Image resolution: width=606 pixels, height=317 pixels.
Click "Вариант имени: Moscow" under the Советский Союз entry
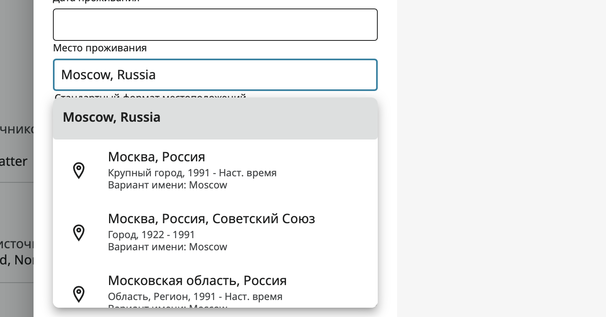[x=168, y=247]
